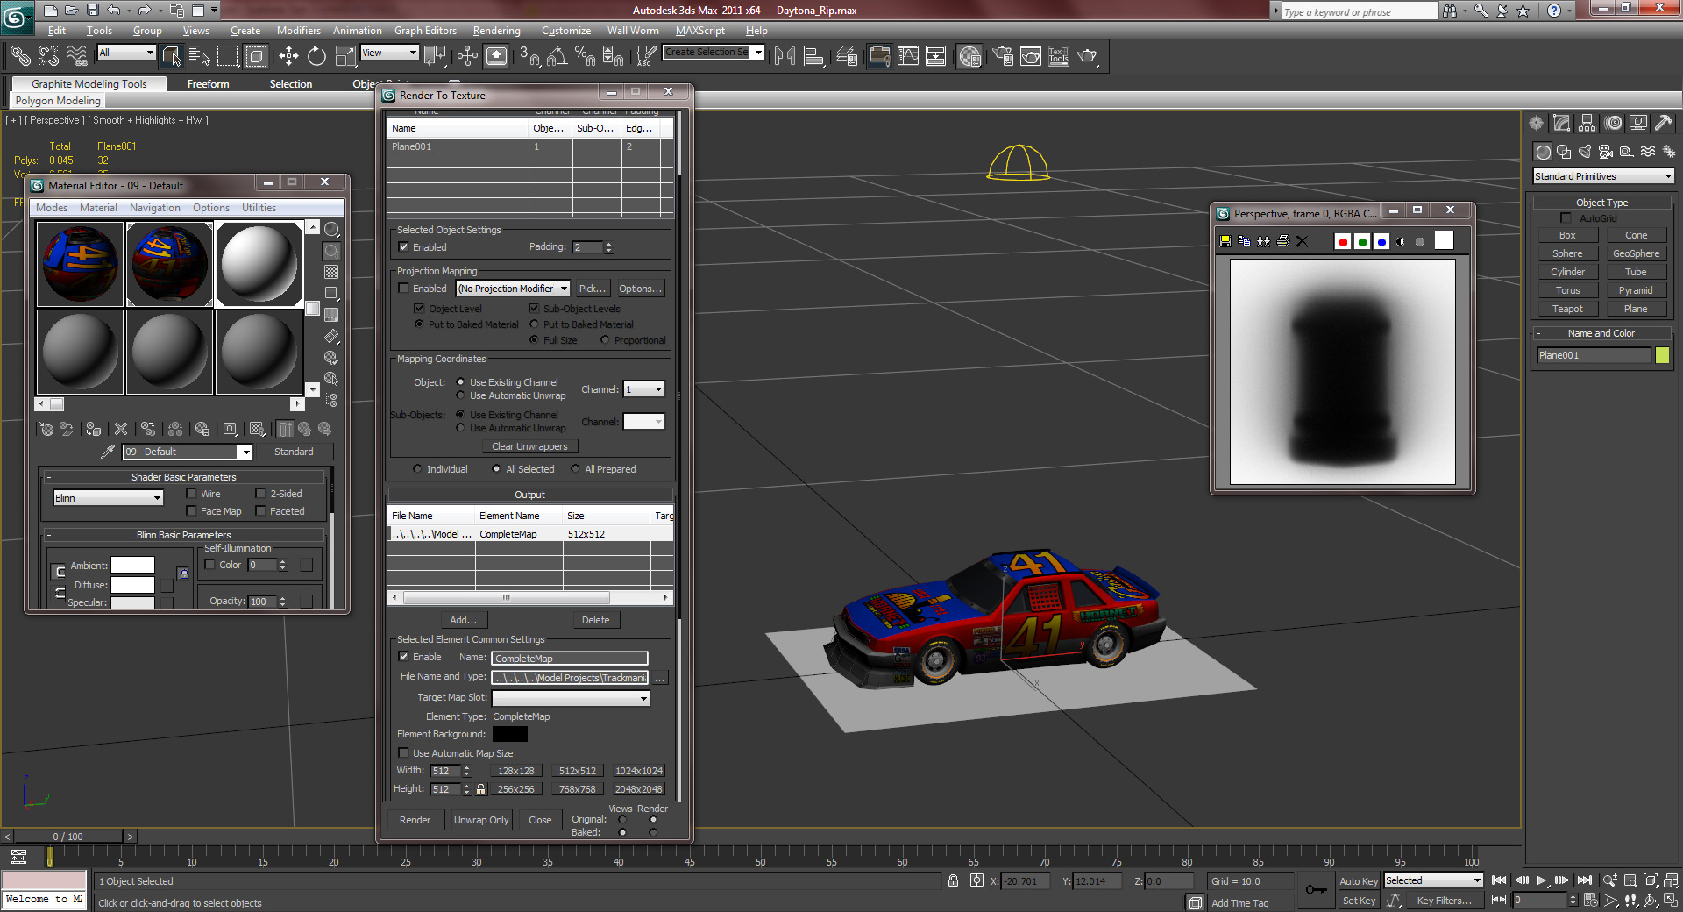Click Auto Key button
The height and width of the screenshot is (912, 1683).
point(1359,881)
